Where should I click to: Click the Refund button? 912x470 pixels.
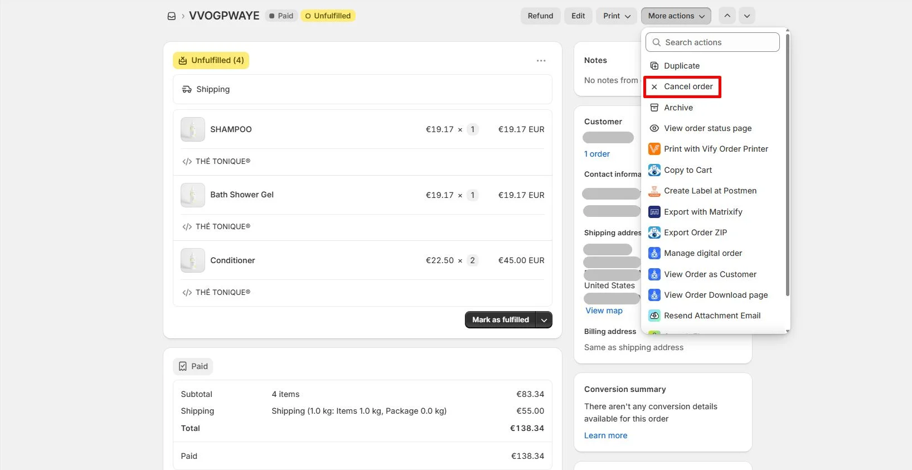pyautogui.click(x=541, y=16)
